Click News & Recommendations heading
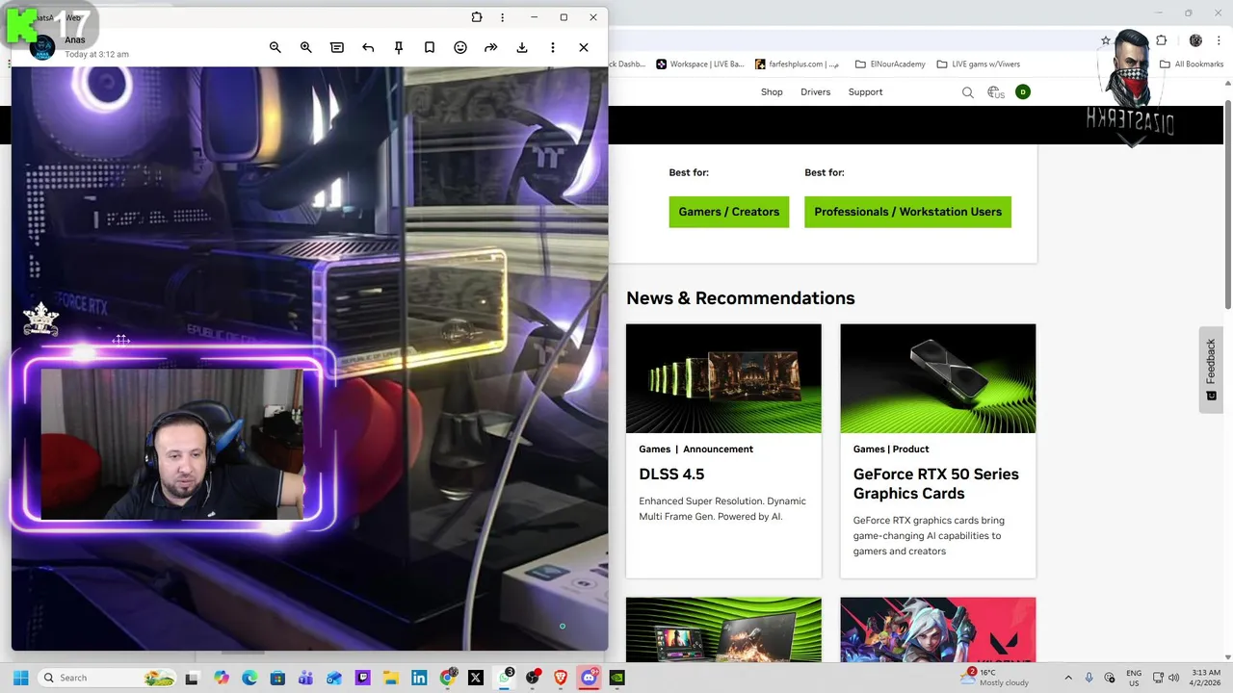Image resolution: width=1233 pixels, height=693 pixels. click(741, 298)
